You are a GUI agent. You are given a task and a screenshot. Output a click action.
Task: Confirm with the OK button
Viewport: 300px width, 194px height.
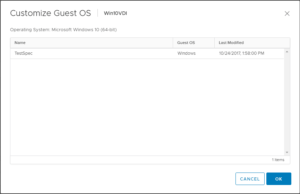(x=278, y=179)
